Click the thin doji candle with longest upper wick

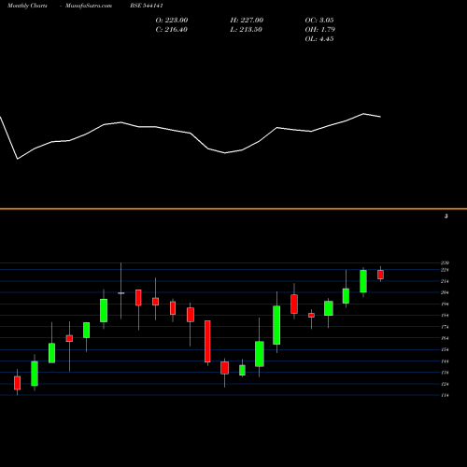tap(121, 293)
